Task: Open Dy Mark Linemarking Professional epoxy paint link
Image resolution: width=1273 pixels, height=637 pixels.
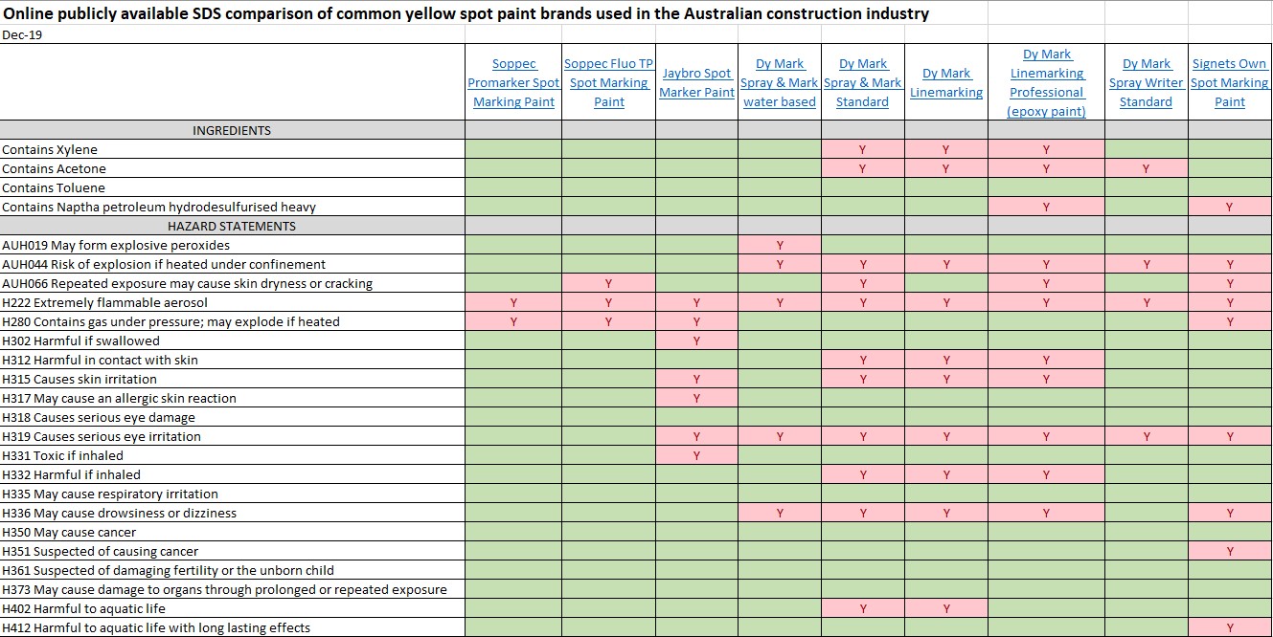Action: coord(1046,83)
